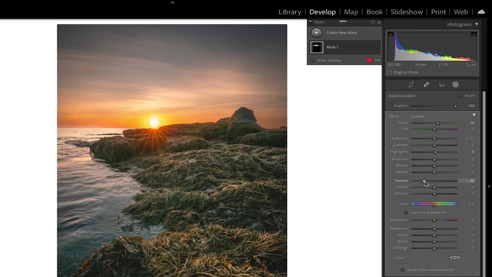Click the Original Photo rectangle icon
Image resolution: width=492 pixels, height=277 pixels.
point(389,73)
